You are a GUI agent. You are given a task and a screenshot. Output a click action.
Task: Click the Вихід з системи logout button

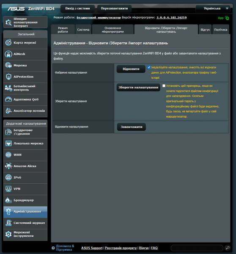coord(77,8)
